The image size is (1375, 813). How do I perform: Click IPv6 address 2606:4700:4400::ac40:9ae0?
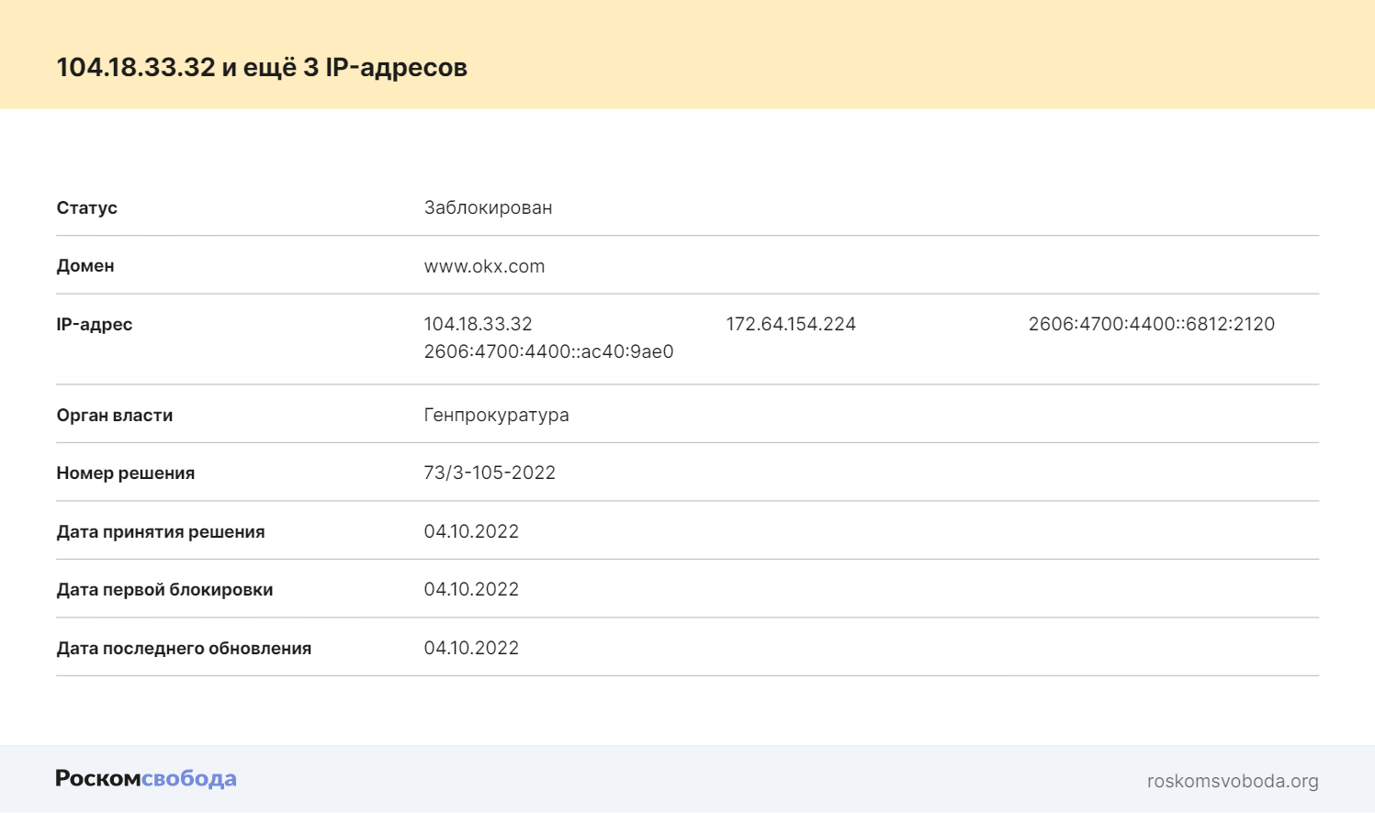point(548,351)
